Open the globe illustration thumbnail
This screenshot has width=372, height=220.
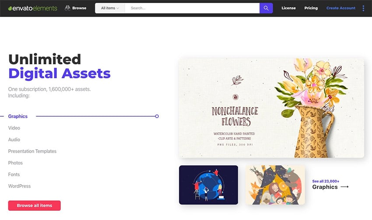pyautogui.click(x=208, y=185)
